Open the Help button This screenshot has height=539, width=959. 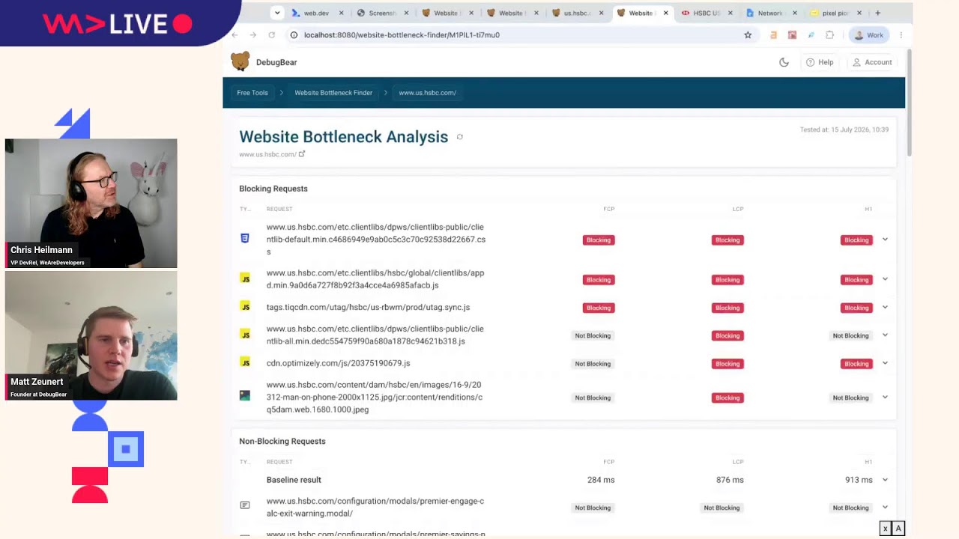pos(819,62)
